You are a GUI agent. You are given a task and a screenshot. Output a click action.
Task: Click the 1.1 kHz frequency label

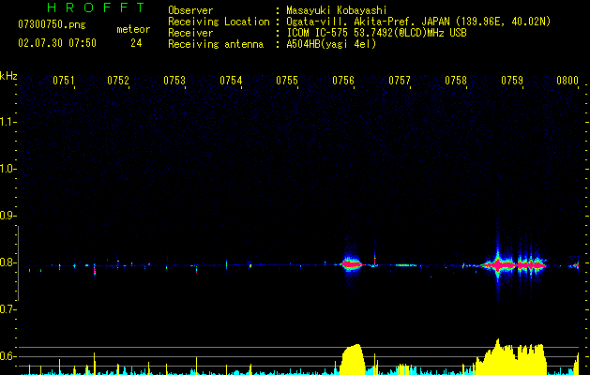tap(8, 122)
